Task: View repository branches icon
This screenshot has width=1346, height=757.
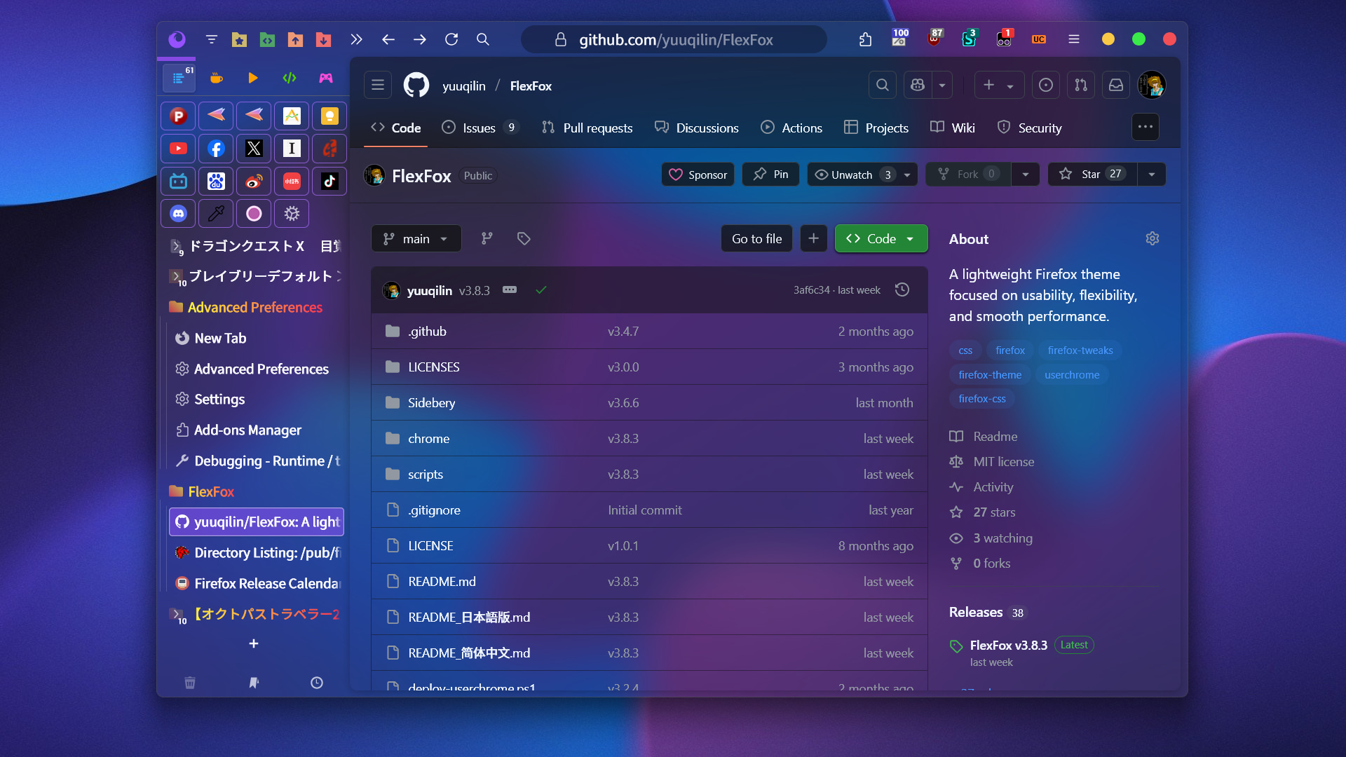Action: [x=487, y=238]
